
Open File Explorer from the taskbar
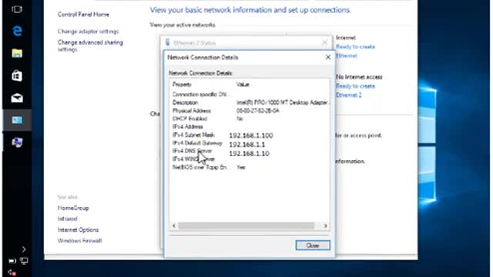tap(17, 53)
